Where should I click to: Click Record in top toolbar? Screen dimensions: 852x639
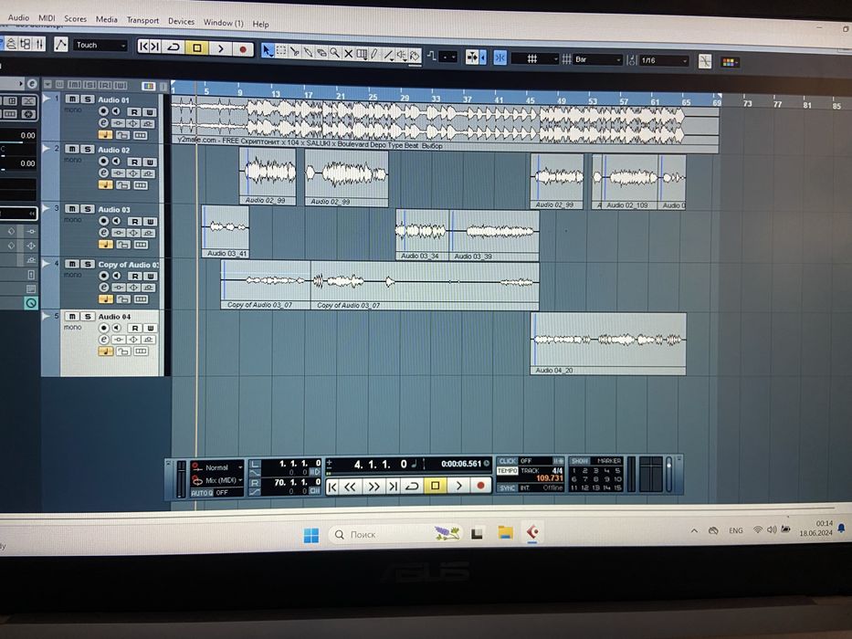click(x=243, y=47)
